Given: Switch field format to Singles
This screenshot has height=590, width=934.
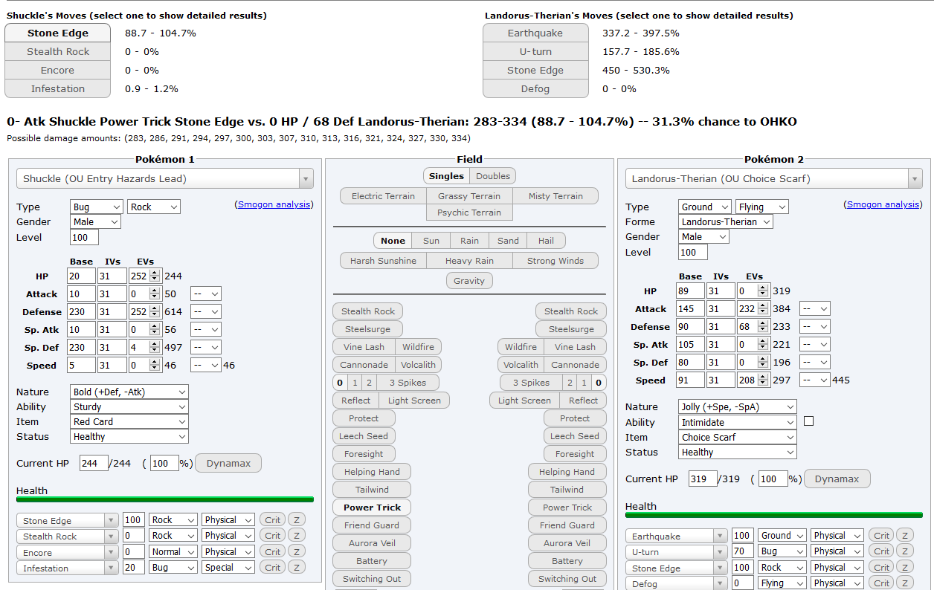Looking at the screenshot, I should pos(446,176).
